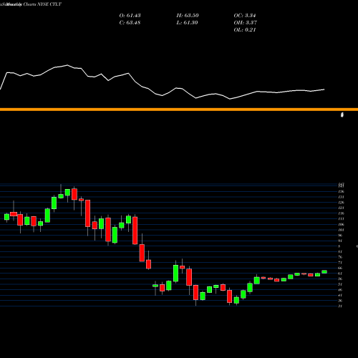Screen dimensions: 358x358
Task: Click the 61 price axis label
Action: click(340, 274)
